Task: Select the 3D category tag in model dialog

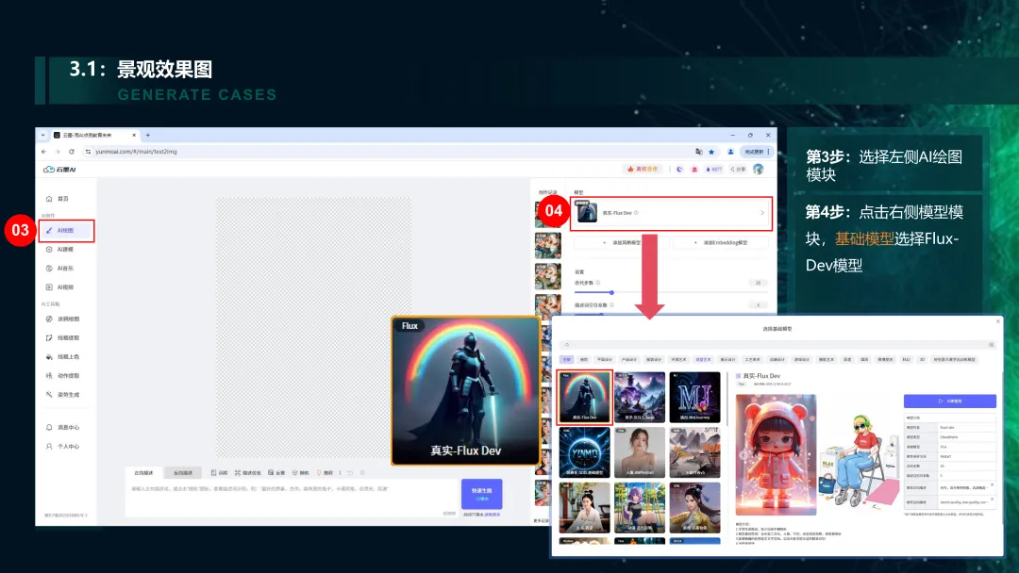Action: click(x=922, y=359)
